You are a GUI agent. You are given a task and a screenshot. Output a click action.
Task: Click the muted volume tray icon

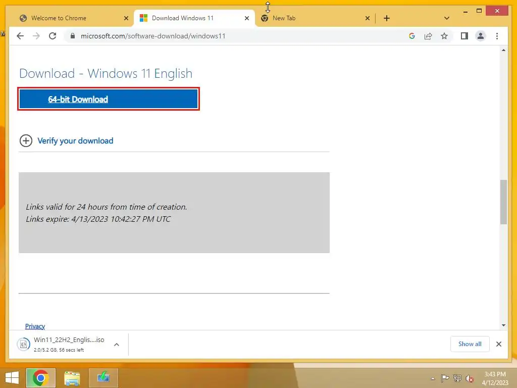(470, 378)
